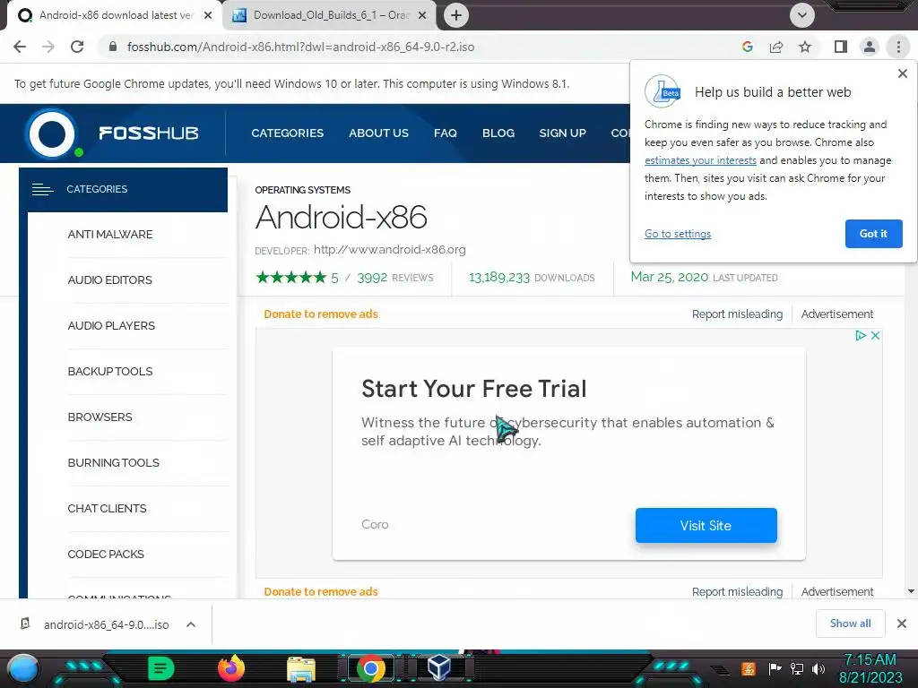Image resolution: width=918 pixels, height=688 pixels.
Task: Click the Start Your Free Trial headline
Action: pos(473,389)
